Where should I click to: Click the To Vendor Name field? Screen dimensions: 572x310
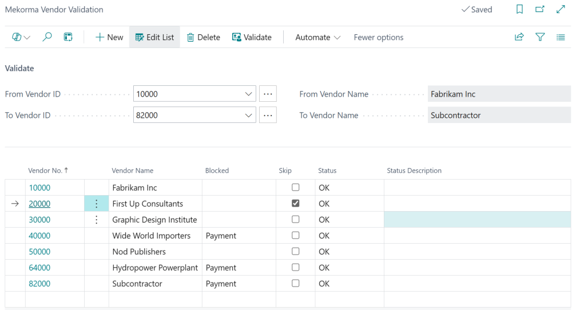point(499,115)
